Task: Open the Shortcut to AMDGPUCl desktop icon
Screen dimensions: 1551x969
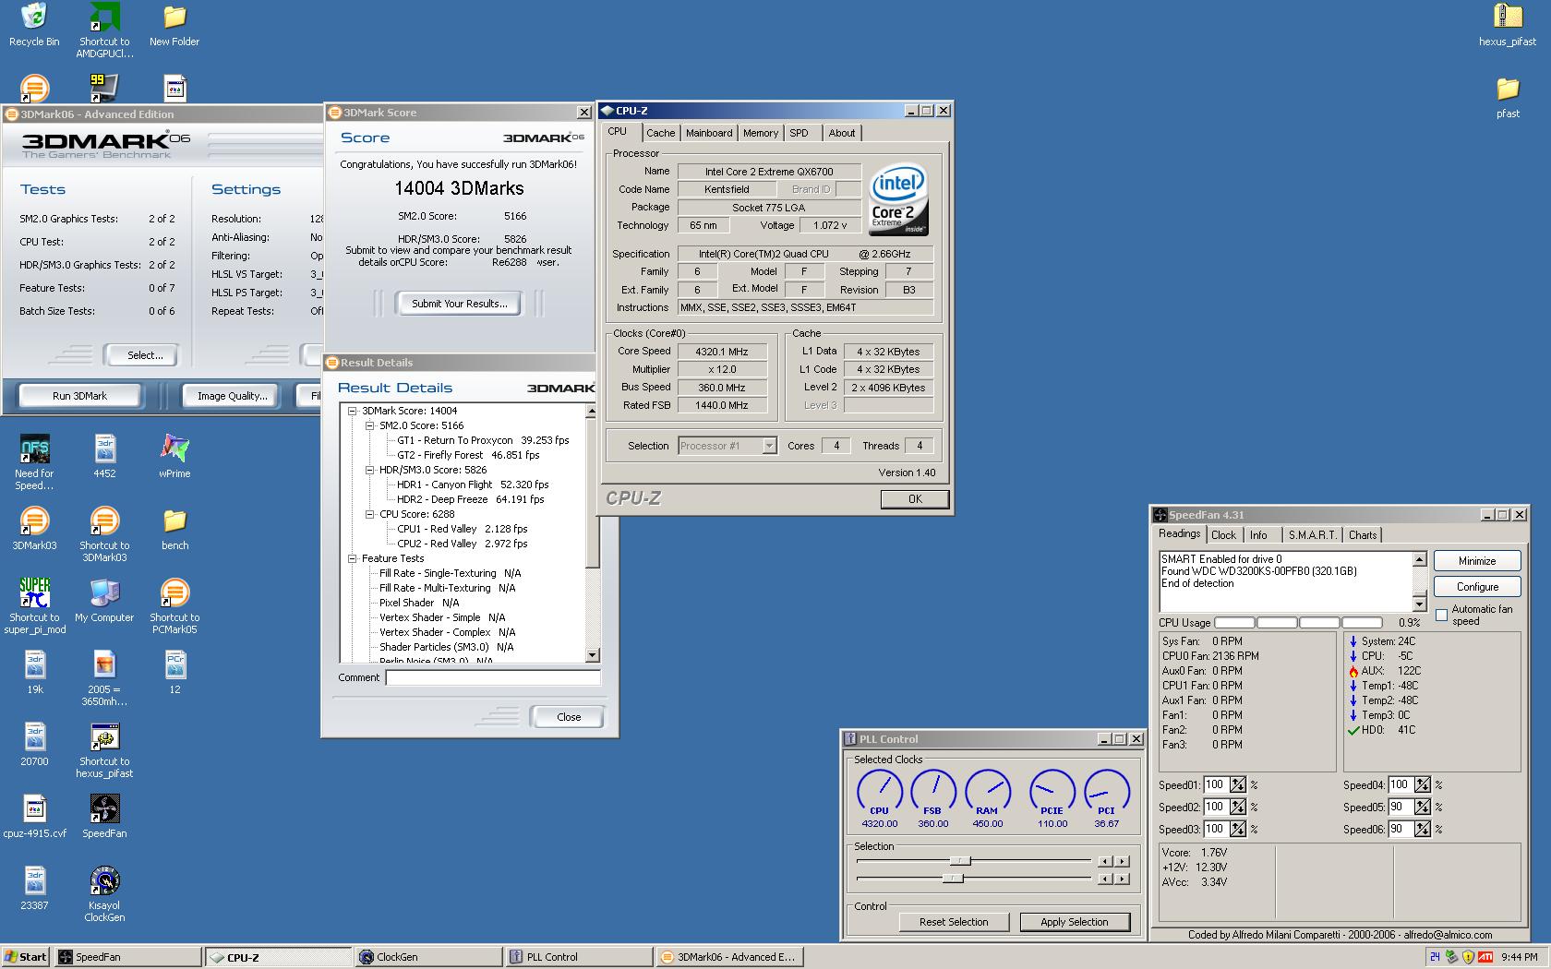Action: point(104,30)
